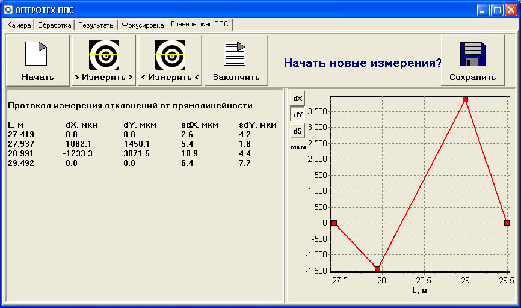Click the sdY value 1.8
521x308 pixels.
(x=245, y=144)
